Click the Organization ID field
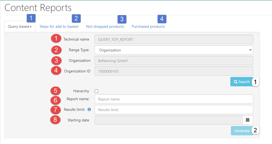 click(x=174, y=71)
